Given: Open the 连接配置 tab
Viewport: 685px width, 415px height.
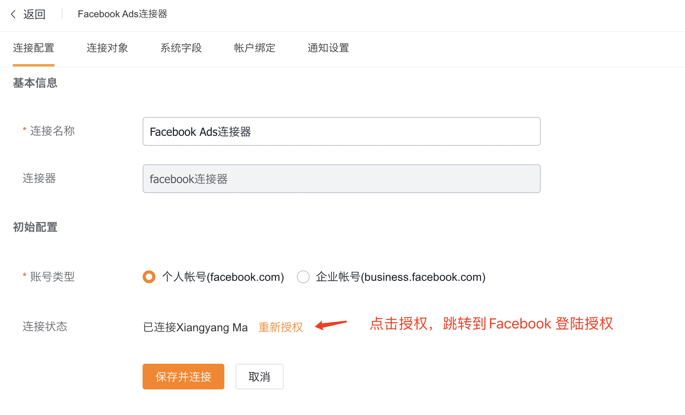Looking at the screenshot, I should pyautogui.click(x=34, y=48).
